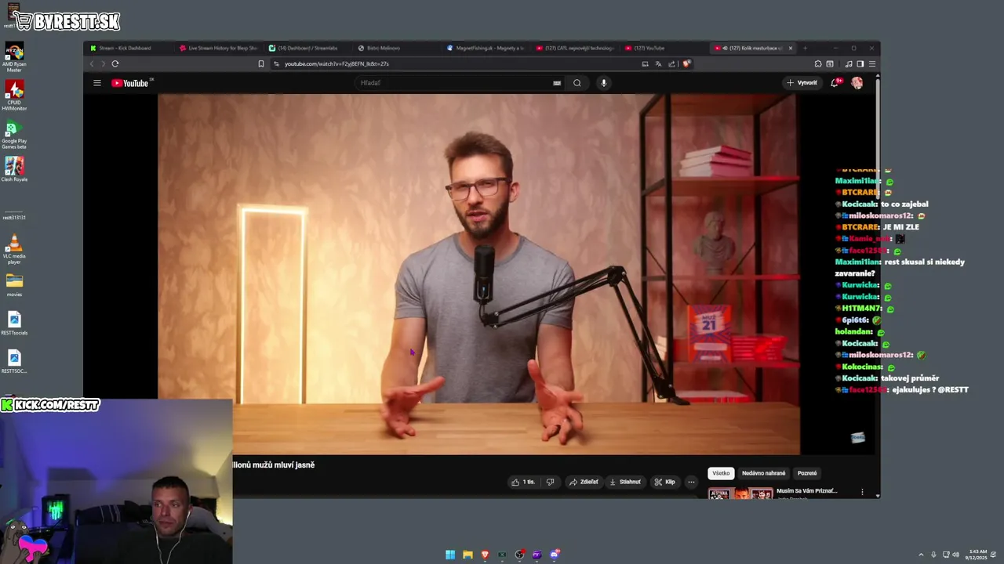The image size is (1004, 564).
Task: Go back with the browser back arrow
Action: tap(92, 64)
